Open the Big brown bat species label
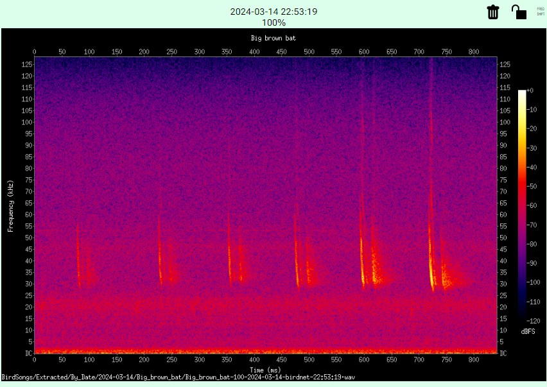 point(272,37)
